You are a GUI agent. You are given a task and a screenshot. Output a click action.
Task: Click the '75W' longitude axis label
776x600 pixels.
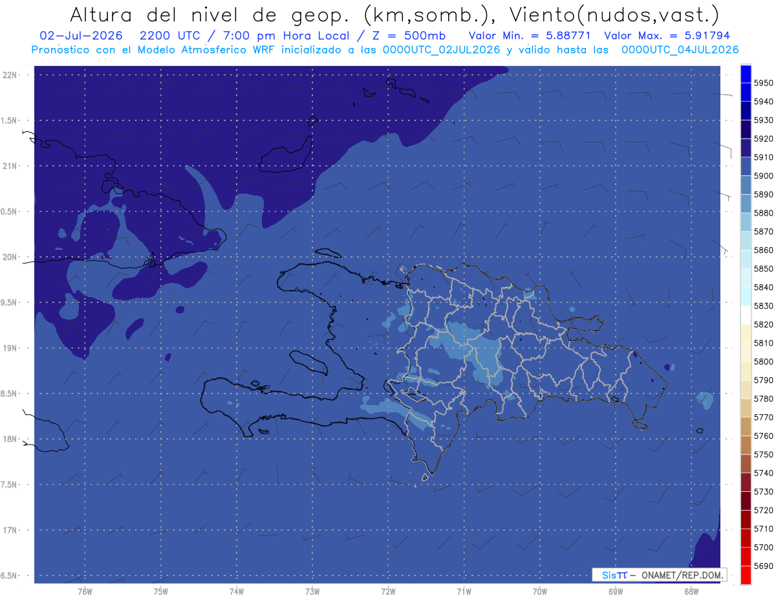161,591
